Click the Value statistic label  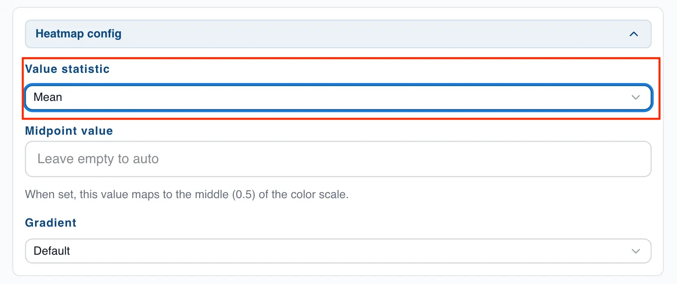[x=67, y=69]
